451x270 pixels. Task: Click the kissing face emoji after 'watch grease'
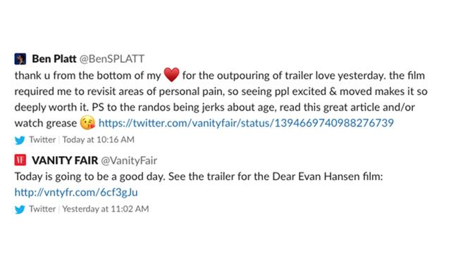tap(87, 123)
